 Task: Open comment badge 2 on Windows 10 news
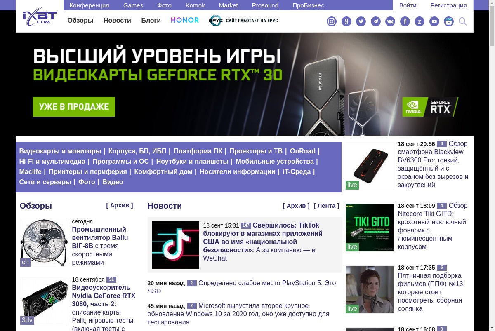(191, 306)
